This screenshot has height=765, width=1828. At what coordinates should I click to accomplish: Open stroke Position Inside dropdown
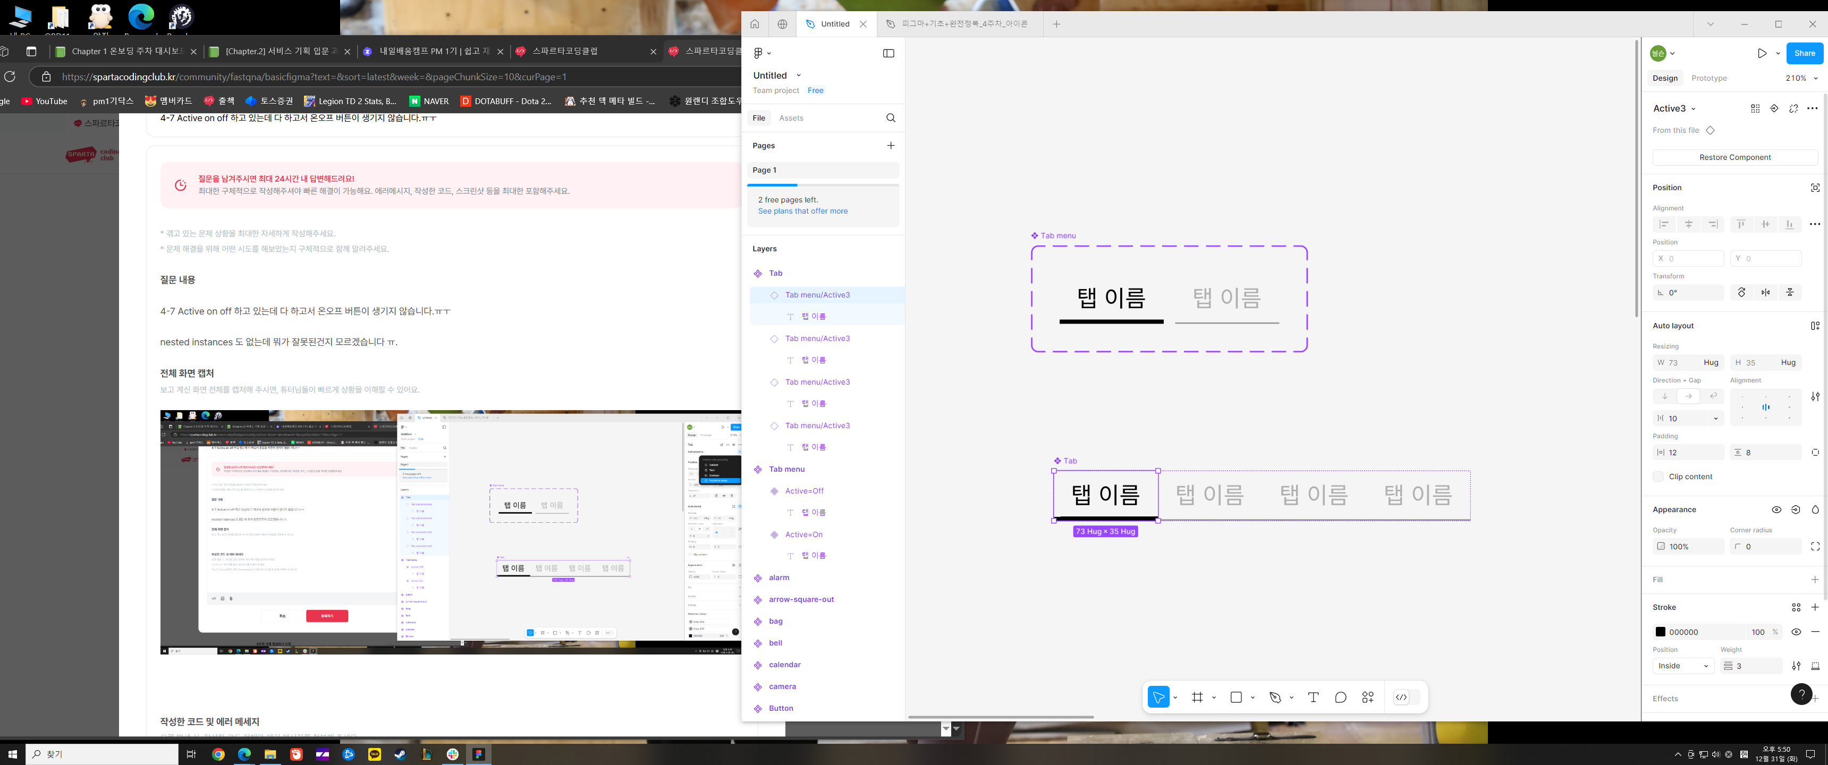1683,666
